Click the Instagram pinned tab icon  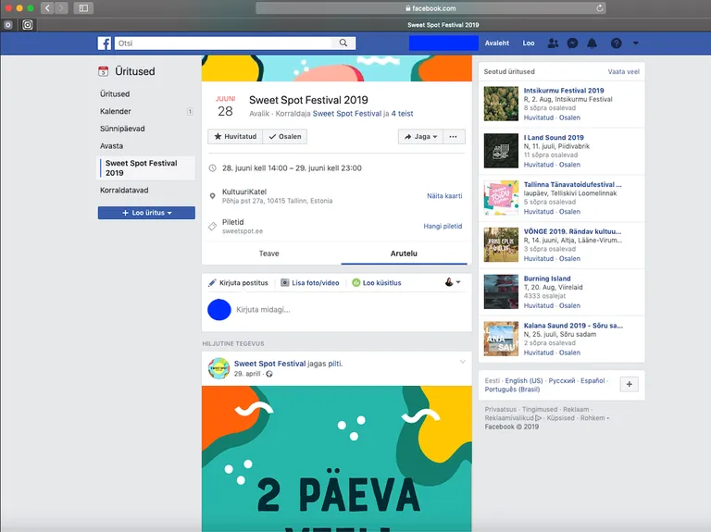28,24
